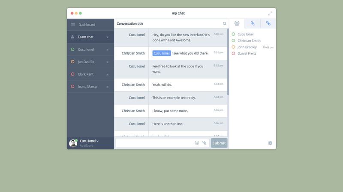
Task: Switch to the attachments paperclip tab
Action: 253,23
